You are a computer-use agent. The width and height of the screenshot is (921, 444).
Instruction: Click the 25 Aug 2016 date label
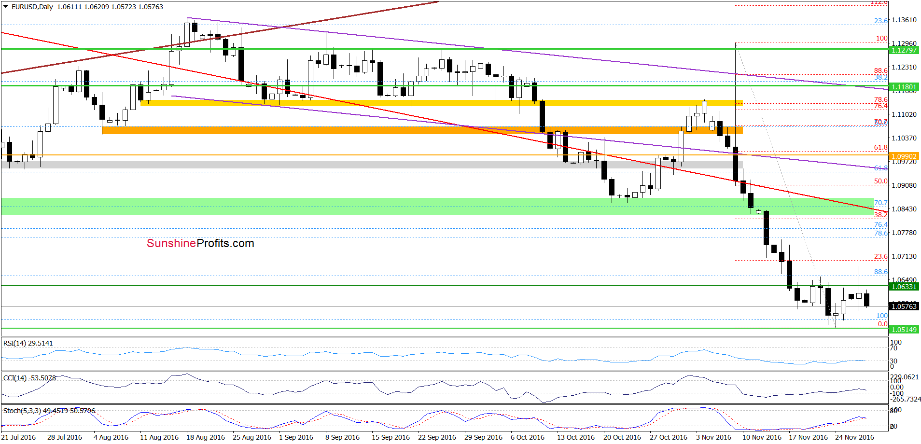252,437
